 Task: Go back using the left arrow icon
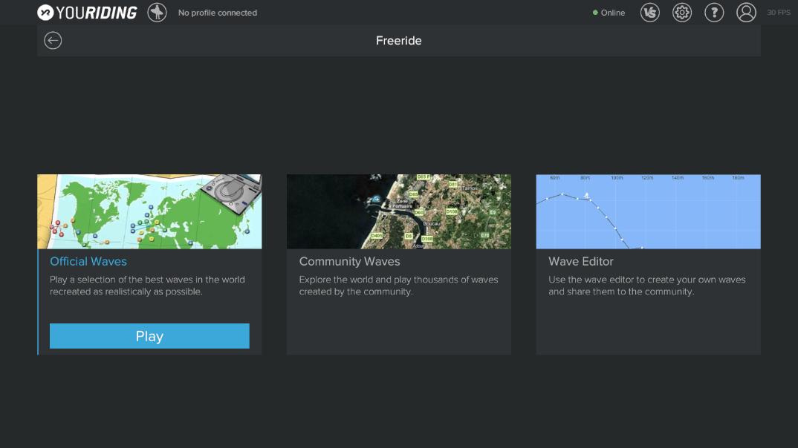[53, 41]
